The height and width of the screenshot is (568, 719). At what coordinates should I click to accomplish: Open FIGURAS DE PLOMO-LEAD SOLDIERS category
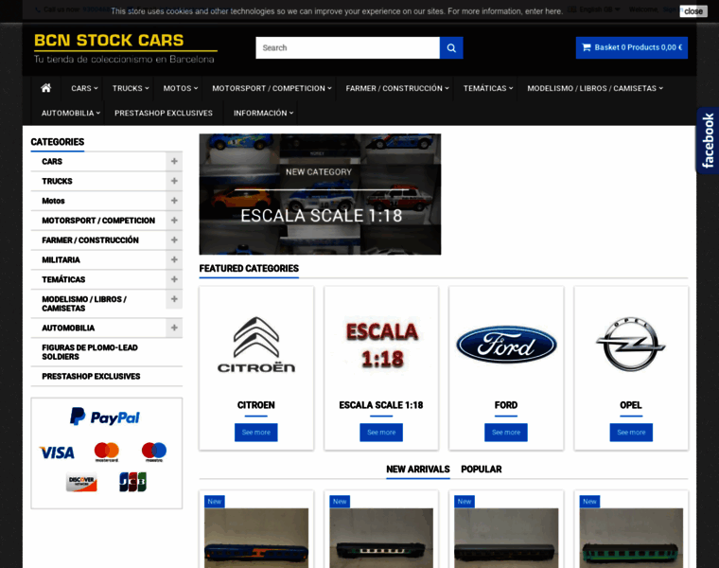90,352
